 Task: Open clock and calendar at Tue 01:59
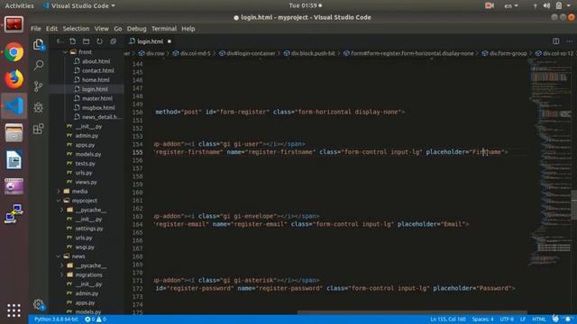(x=305, y=5)
